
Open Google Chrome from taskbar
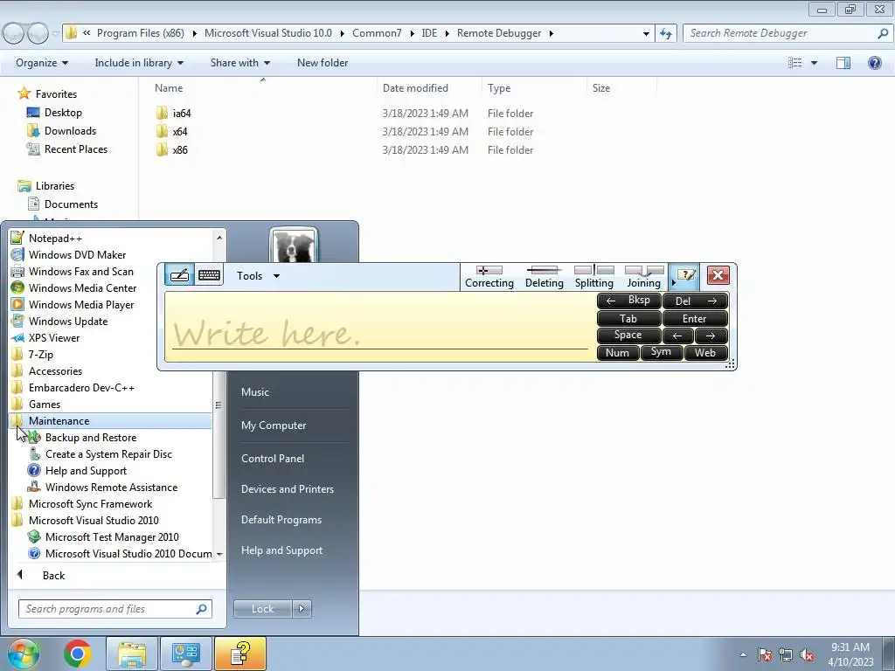[x=78, y=654]
